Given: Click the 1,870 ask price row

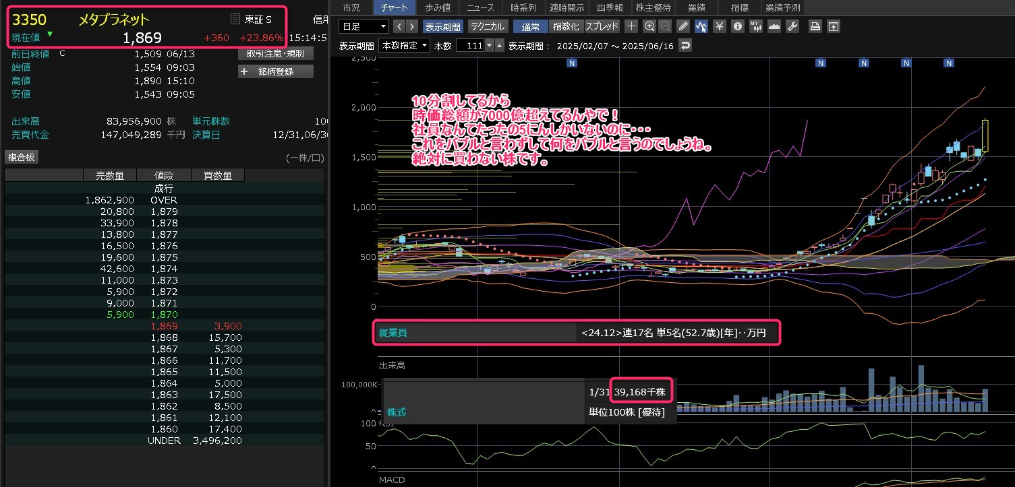Looking at the screenshot, I should coord(165,315).
